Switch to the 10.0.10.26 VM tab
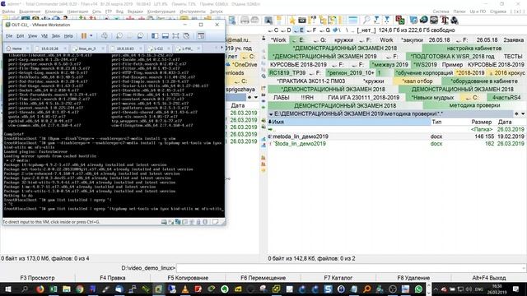Viewport: 527px width, 296px height. click(49, 49)
